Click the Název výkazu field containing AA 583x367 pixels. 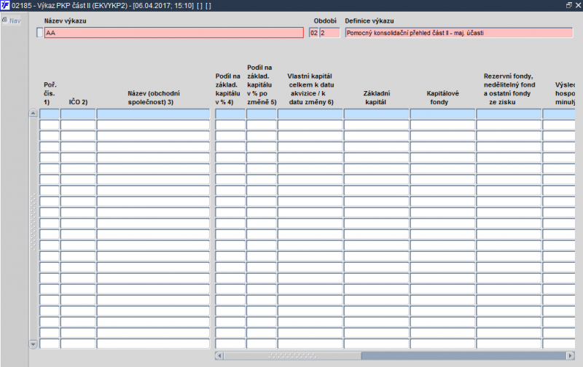(174, 33)
